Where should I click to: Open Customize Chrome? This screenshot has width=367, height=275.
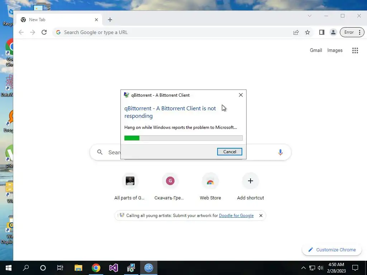click(x=332, y=250)
